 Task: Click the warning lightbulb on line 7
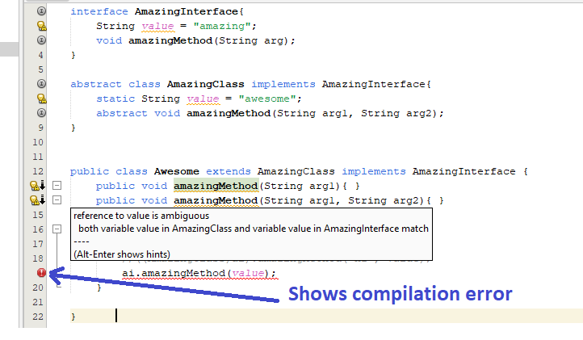[41, 99]
